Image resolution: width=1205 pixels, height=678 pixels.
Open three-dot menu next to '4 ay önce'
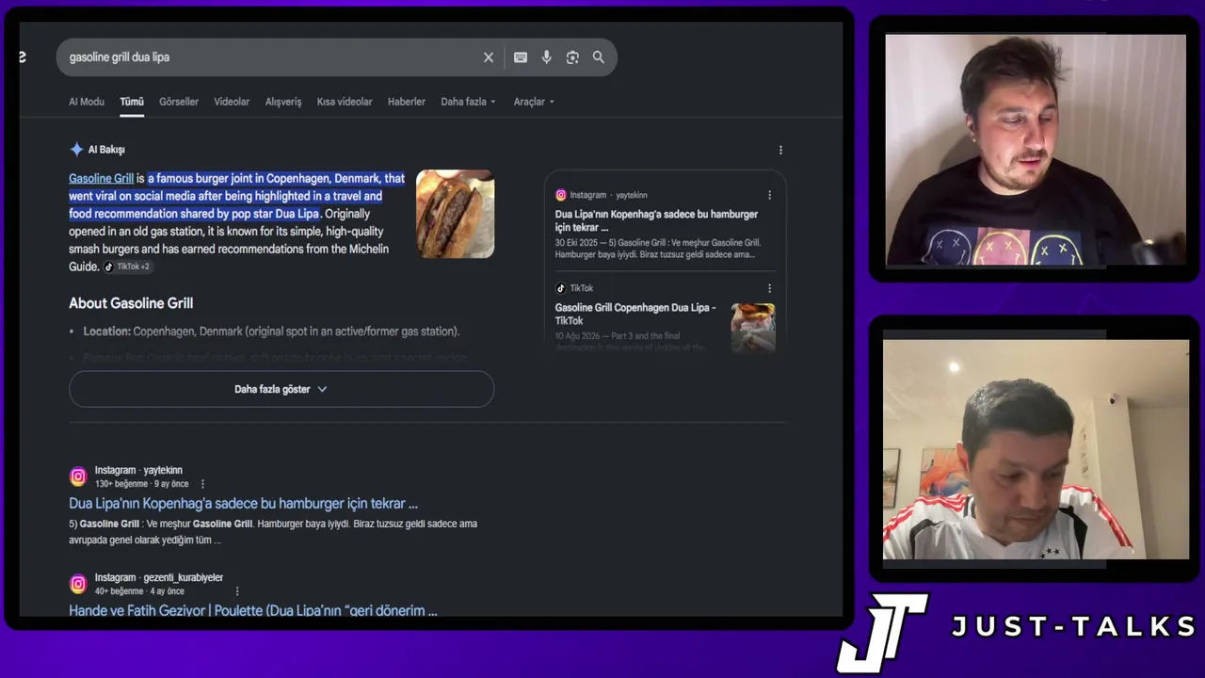pos(237,591)
